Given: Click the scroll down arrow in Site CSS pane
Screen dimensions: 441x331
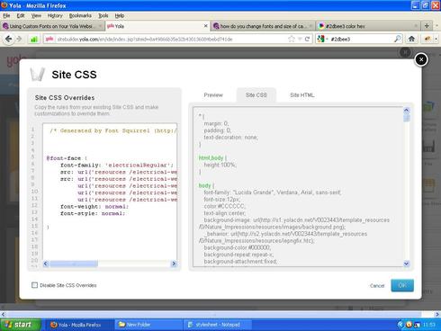Looking at the screenshot, I should [407, 264].
